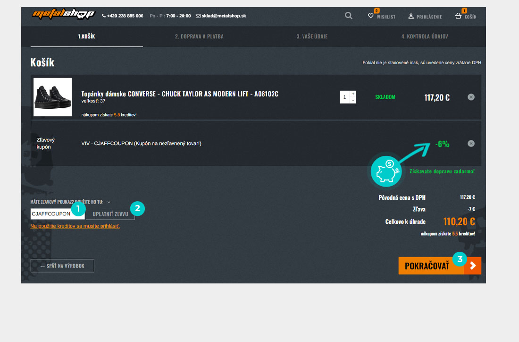519x342 pixels.
Task: Follow the link to log in for credits
Action: [75, 226]
